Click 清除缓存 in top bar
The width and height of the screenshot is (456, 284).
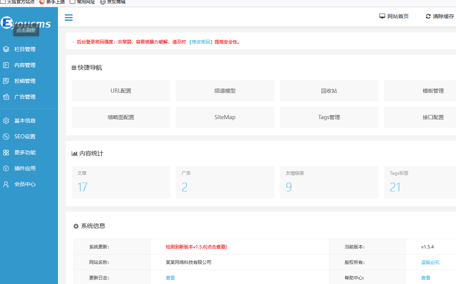444,16
